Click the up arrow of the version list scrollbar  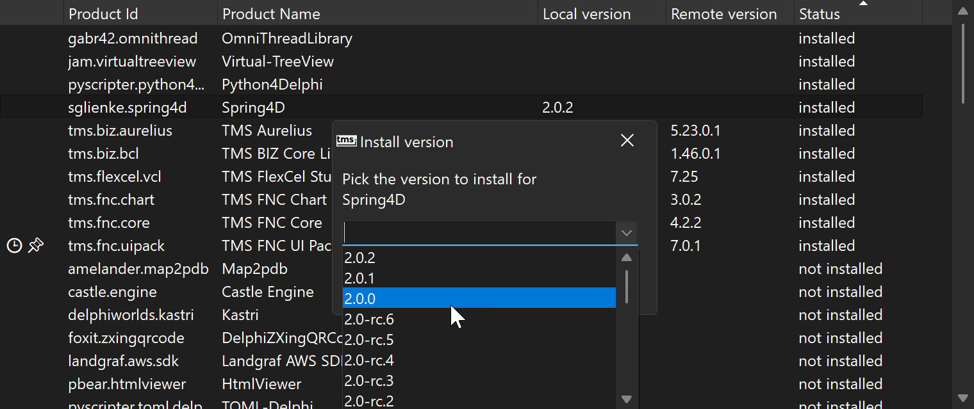click(626, 257)
